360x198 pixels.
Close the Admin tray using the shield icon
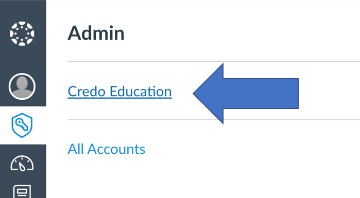coord(22,125)
